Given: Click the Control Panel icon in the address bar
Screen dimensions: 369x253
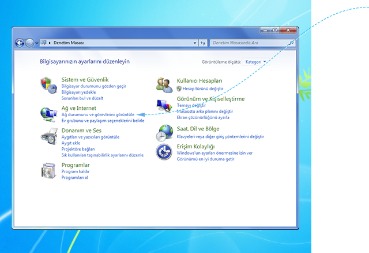Looking at the screenshot, I should click(43, 43).
